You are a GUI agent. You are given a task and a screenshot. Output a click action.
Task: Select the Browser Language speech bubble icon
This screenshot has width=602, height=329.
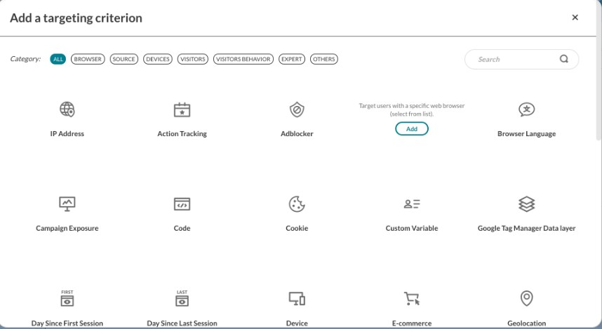pos(526,109)
